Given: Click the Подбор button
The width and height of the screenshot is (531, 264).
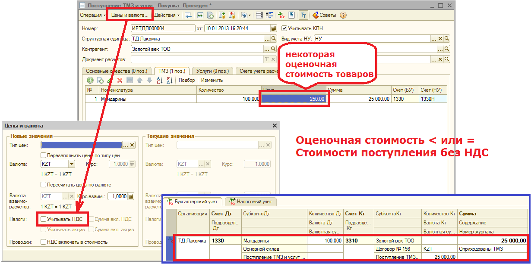Looking at the screenshot, I should [187, 80].
